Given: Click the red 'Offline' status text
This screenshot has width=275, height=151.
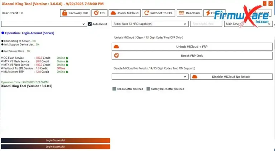Looking at the screenshot, I should (x=61, y=68).
